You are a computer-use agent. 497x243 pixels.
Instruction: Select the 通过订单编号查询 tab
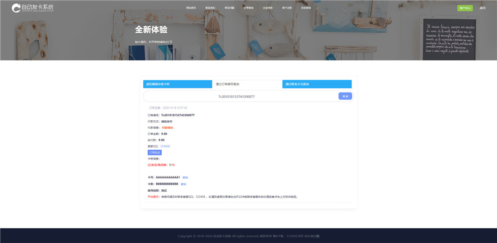click(x=247, y=84)
